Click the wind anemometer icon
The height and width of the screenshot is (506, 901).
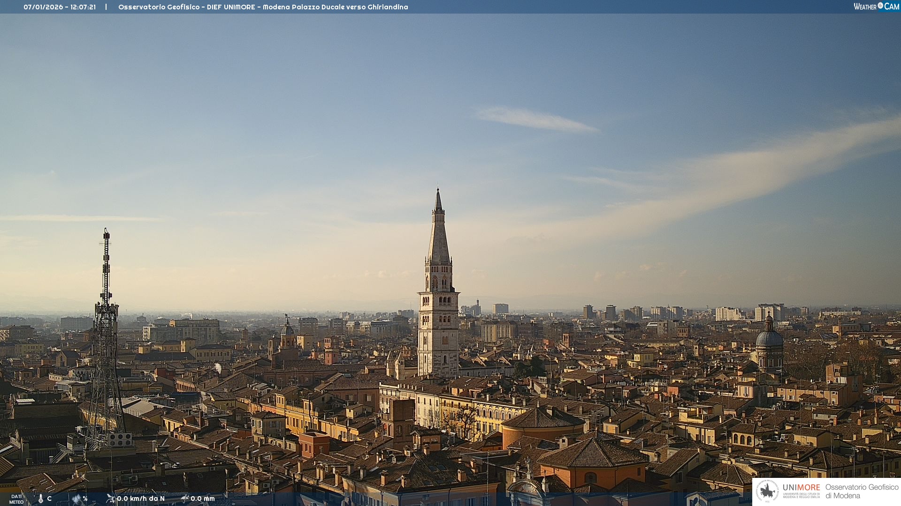coord(111,499)
